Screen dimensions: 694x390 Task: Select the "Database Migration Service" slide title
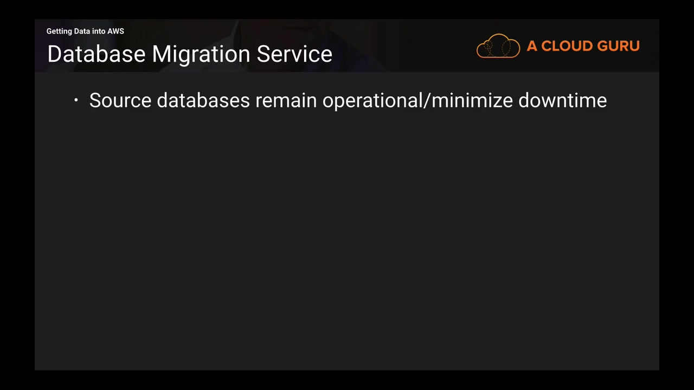pyautogui.click(x=190, y=54)
